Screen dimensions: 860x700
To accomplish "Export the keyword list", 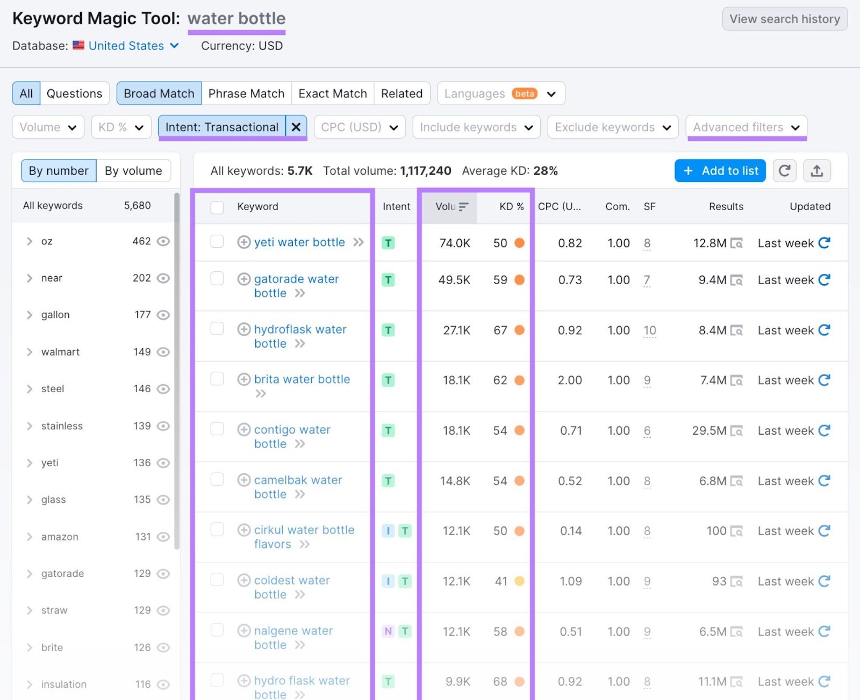I will coord(817,170).
